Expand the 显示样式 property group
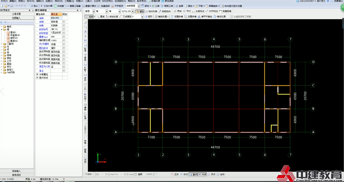Image resolution: width=344 pixels, height=182 pixels. tap(37, 78)
